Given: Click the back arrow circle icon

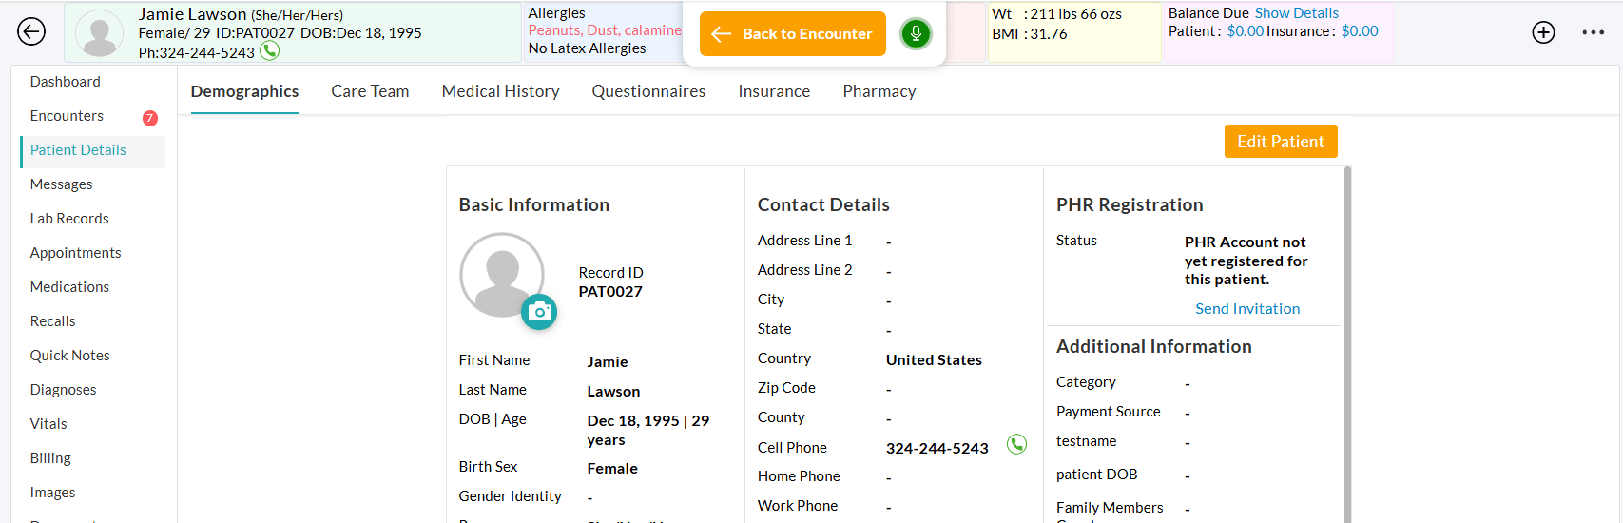Looking at the screenshot, I should click(x=31, y=31).
